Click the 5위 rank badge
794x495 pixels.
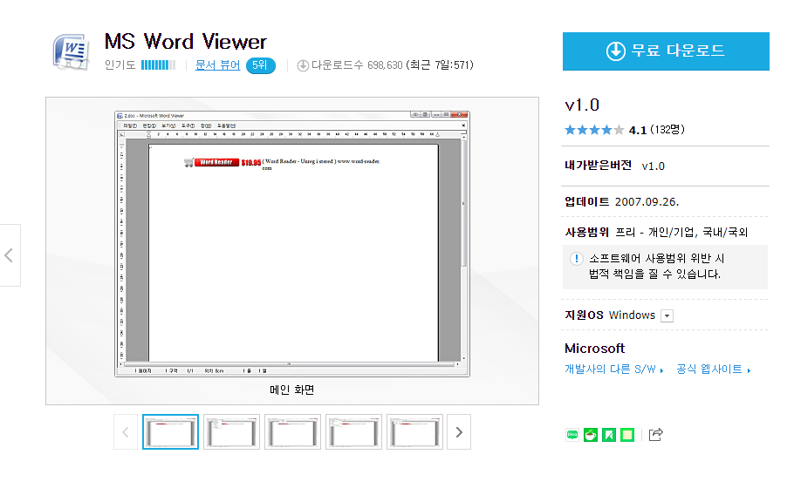tap(260, 65)
